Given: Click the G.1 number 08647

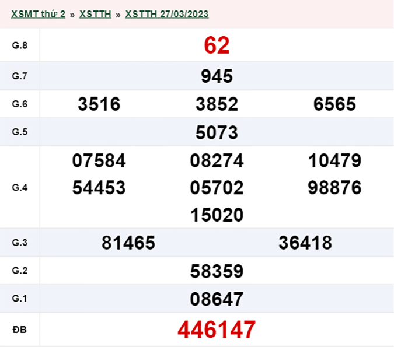Looking at the screenshot, I should [217, 299].
